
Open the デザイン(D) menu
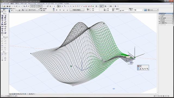coord(23,4)
